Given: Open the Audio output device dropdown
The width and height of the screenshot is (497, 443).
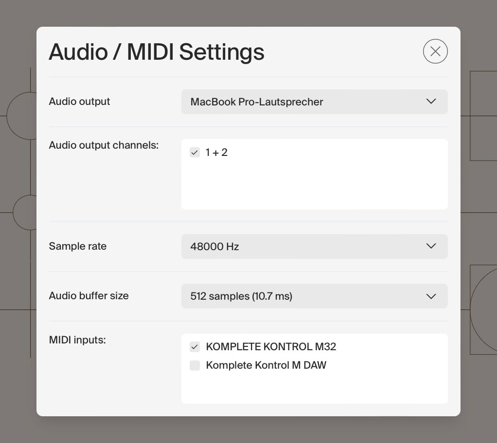Looking at the screenshot, I should pyautogui.click(x=314, y=102).
